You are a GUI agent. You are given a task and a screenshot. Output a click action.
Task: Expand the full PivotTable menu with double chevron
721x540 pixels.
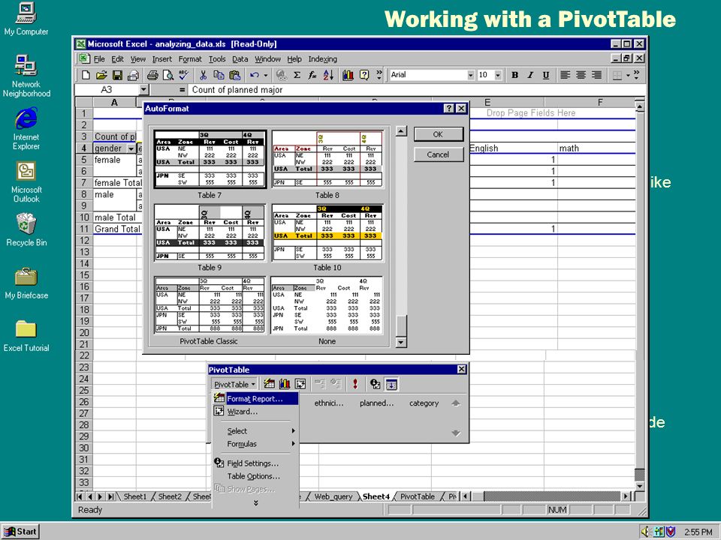(255, 502)
